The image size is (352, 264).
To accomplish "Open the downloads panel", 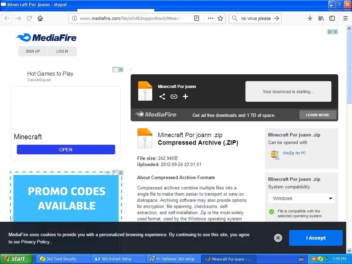I will coord(310,18).
